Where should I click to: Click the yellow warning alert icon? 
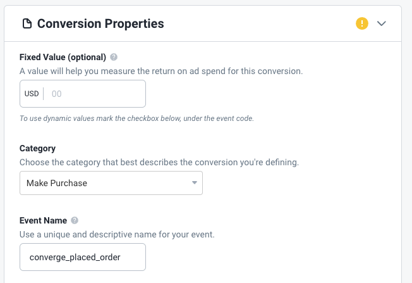click(x=361, y=24)
